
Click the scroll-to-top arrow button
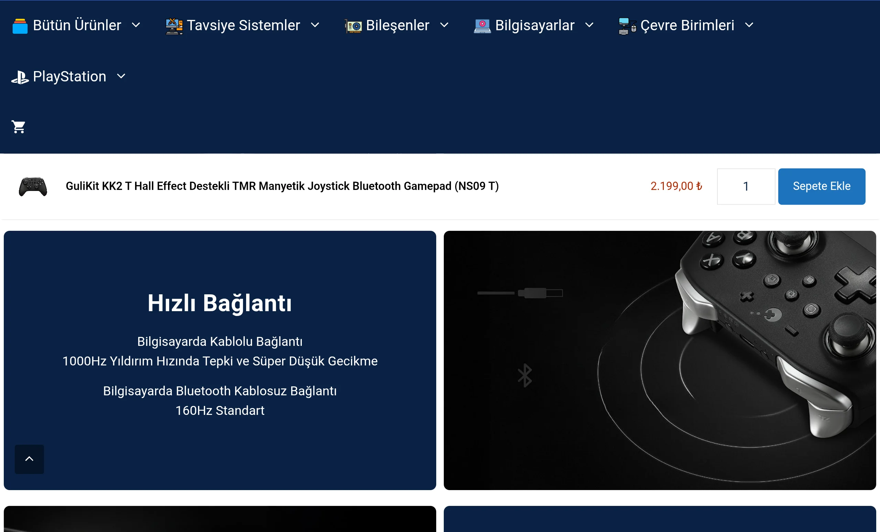[x=29, y=459]
